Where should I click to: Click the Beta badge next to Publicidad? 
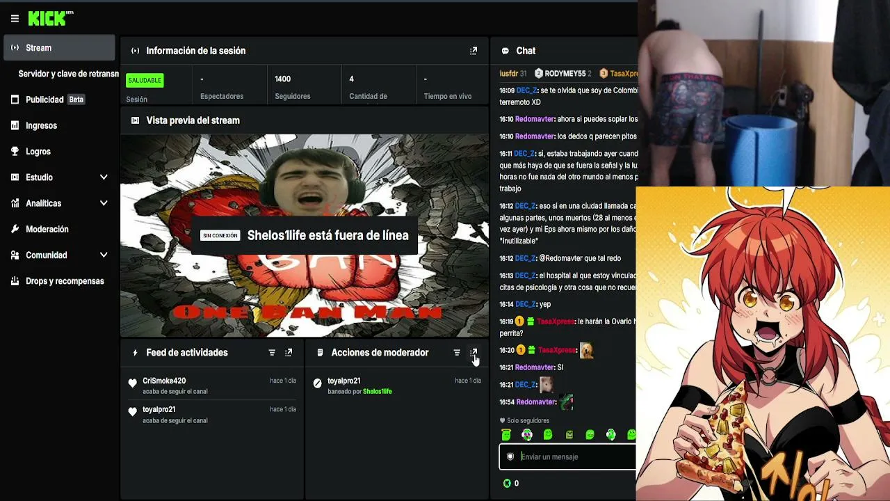(x=76, y=100)
